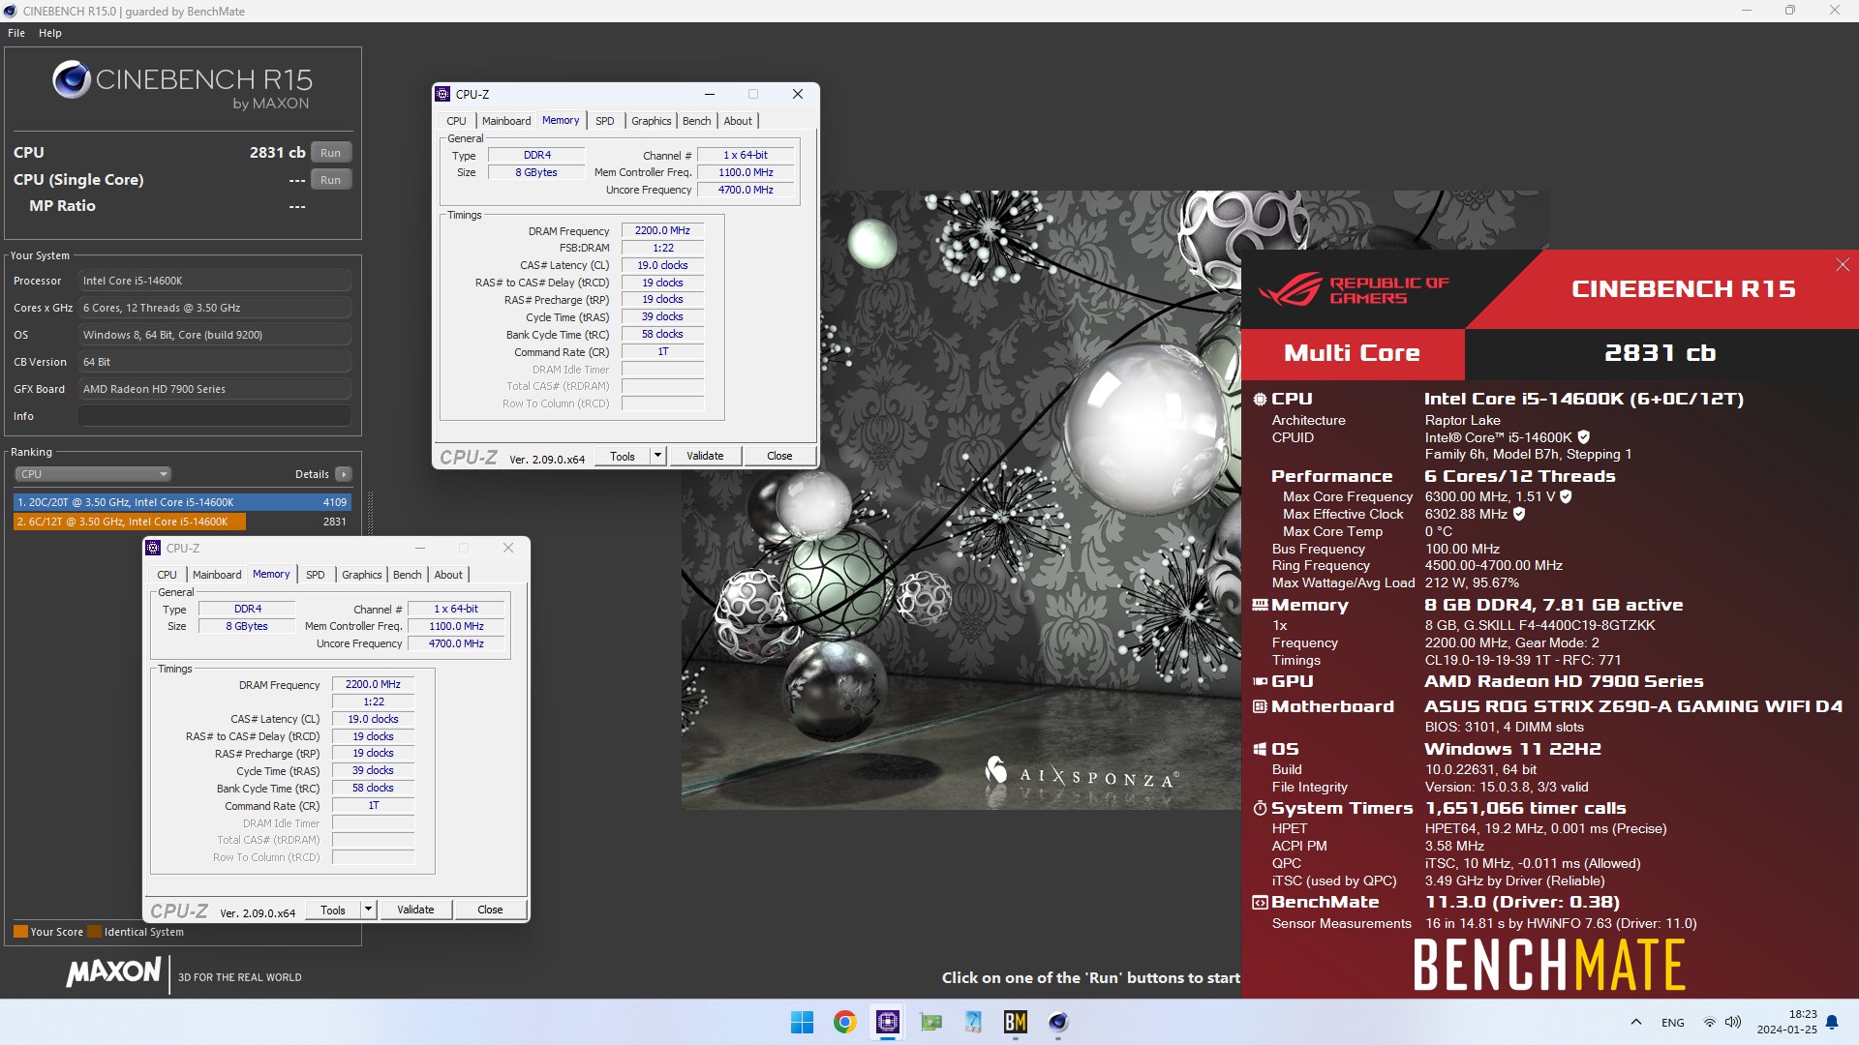The height and width of the screenshot is (1045, 1859).
Task: Open Tools dropdown arrow in lower CPU-Z
Action: click(368, 910)
